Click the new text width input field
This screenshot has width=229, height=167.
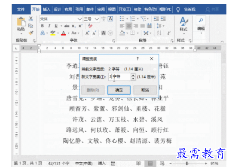click(119, 77)
